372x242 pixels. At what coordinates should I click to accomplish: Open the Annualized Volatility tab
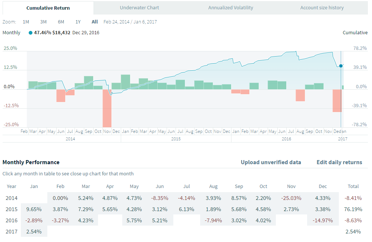click(230, 7)
